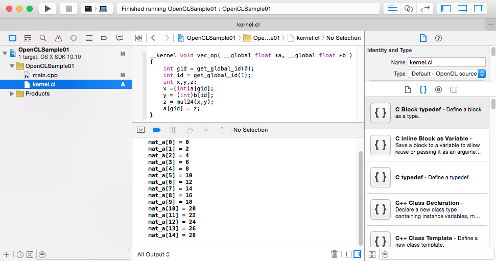Viewport: 496px width, 261px height.
Task: Clear console with the trash icon
Action: [x=334, y=254]
